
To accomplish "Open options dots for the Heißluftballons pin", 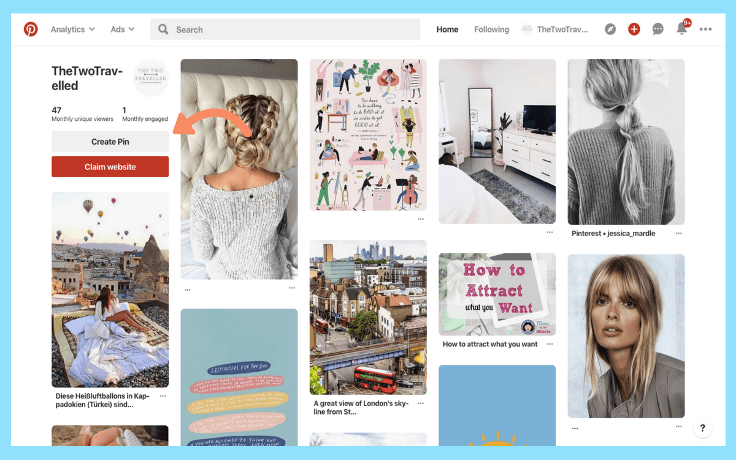I will [x=163, y=396].
